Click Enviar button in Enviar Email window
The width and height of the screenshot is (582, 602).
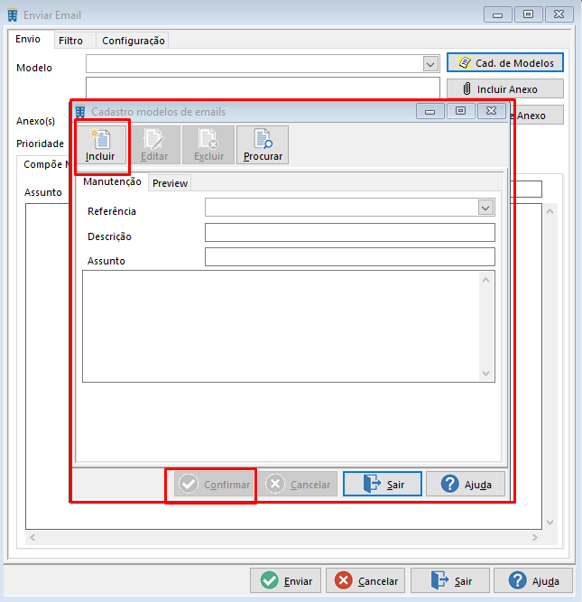(286, 581)
